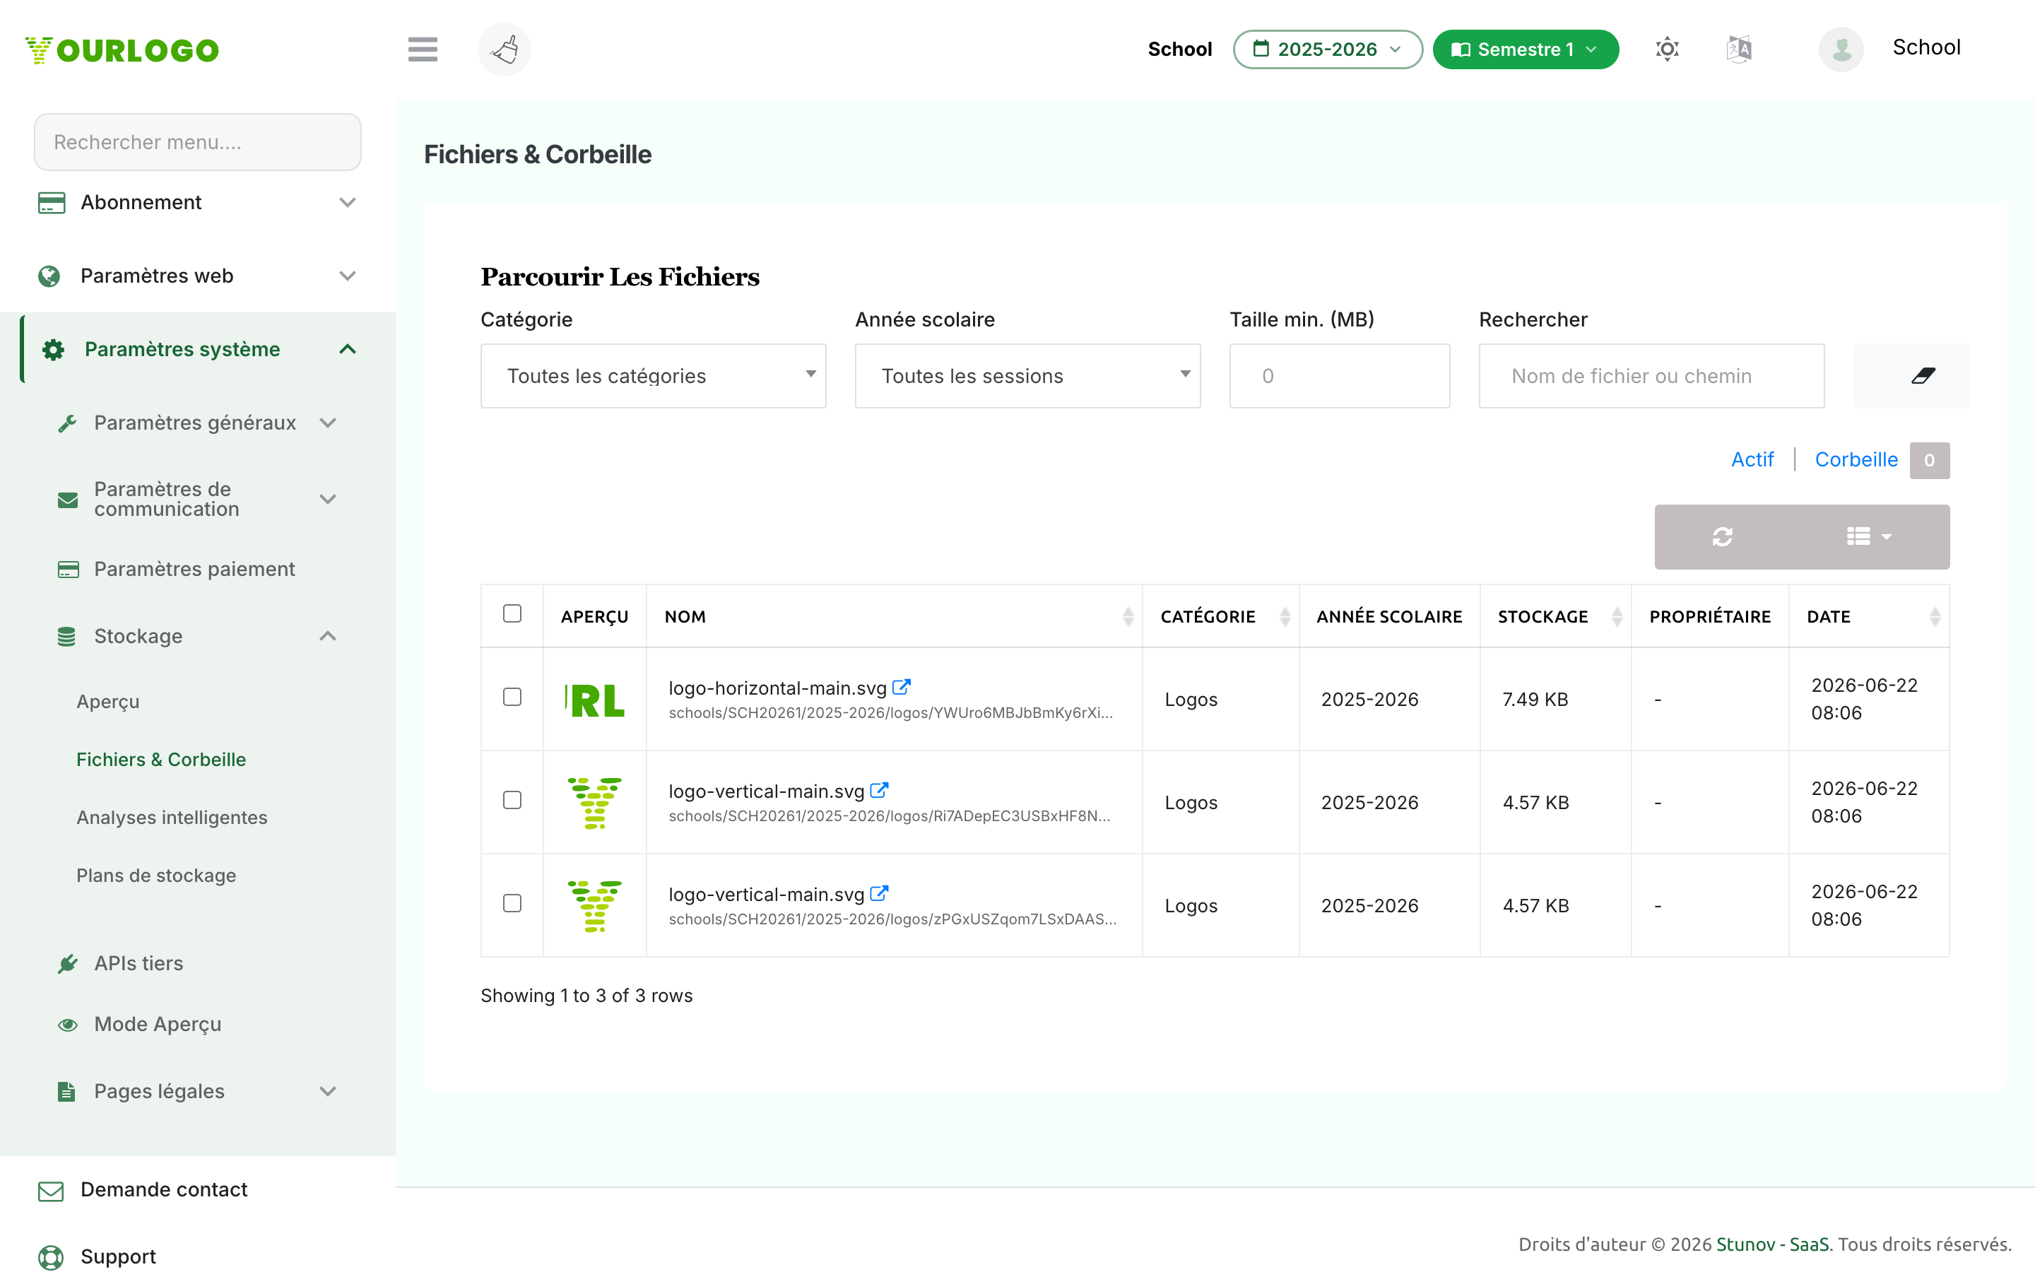Open external link for logo-horizontal-main.svg
The height and width of the screenshot is (1272, 2035).
901,688
